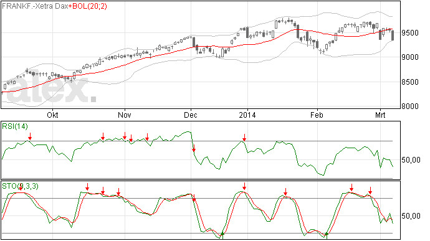Select the 2014 year label on time axis
430x241 pixels.
pos(247,115)
